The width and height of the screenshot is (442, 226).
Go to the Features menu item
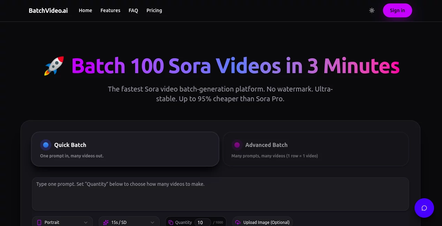point(110,10)
